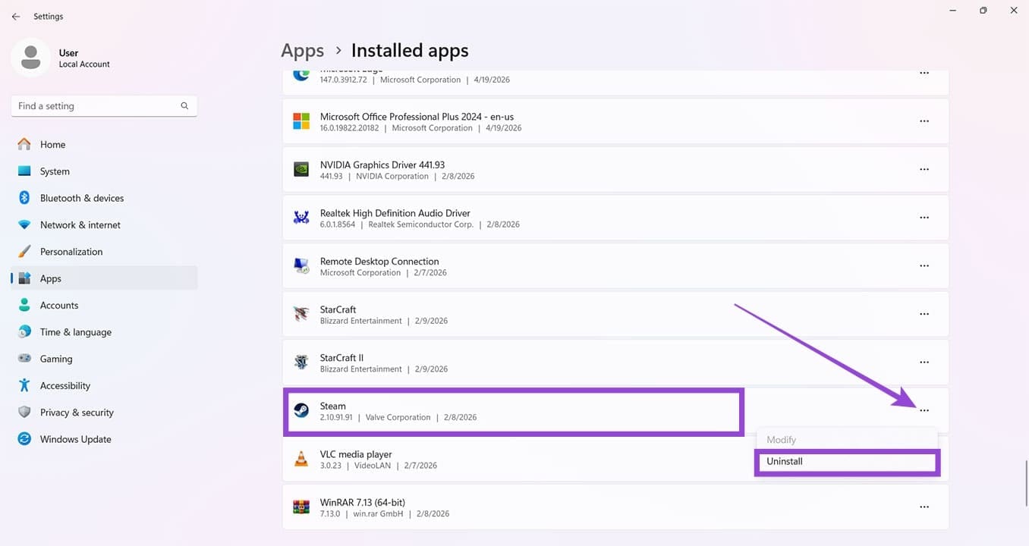Screen dimensions: 1029x546
Task: Click the Accounts label in the sidebar
Action: tap(59, 306)
